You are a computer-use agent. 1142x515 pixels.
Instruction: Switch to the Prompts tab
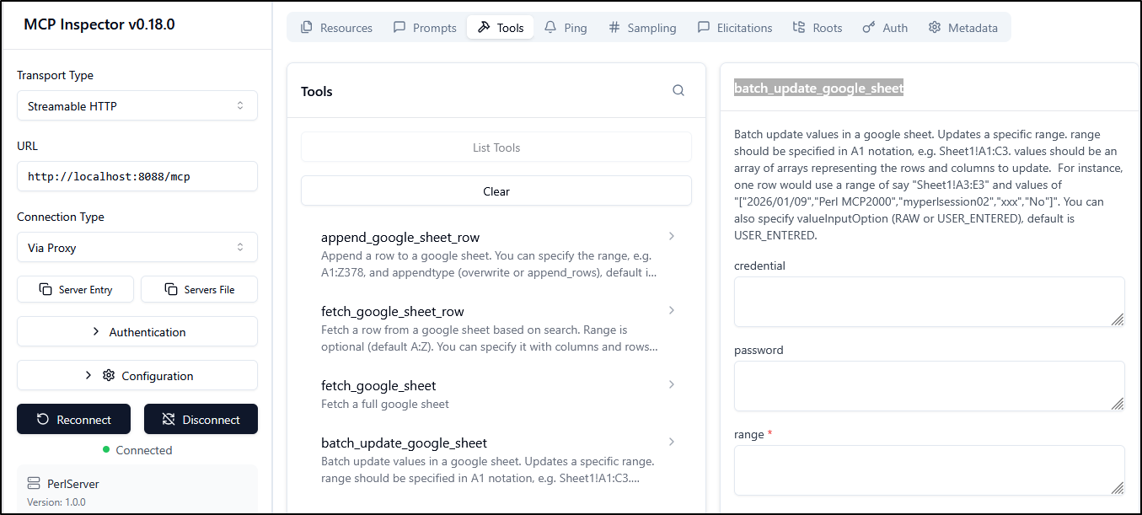[x=425, y=28]
